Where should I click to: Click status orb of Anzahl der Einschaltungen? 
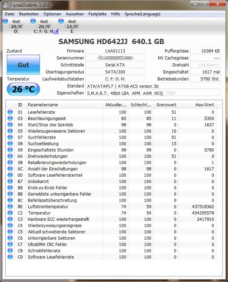(10, 169)
